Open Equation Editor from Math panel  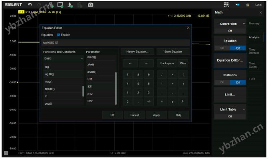[230, 60]
